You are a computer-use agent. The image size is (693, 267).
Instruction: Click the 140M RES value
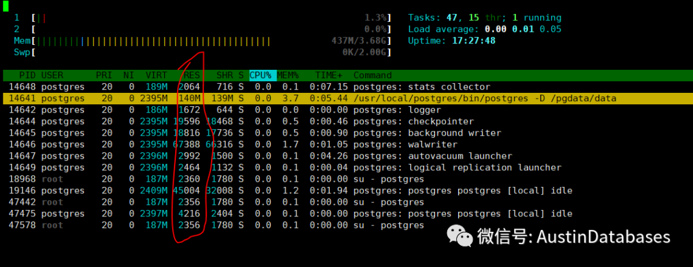(189, 99)
